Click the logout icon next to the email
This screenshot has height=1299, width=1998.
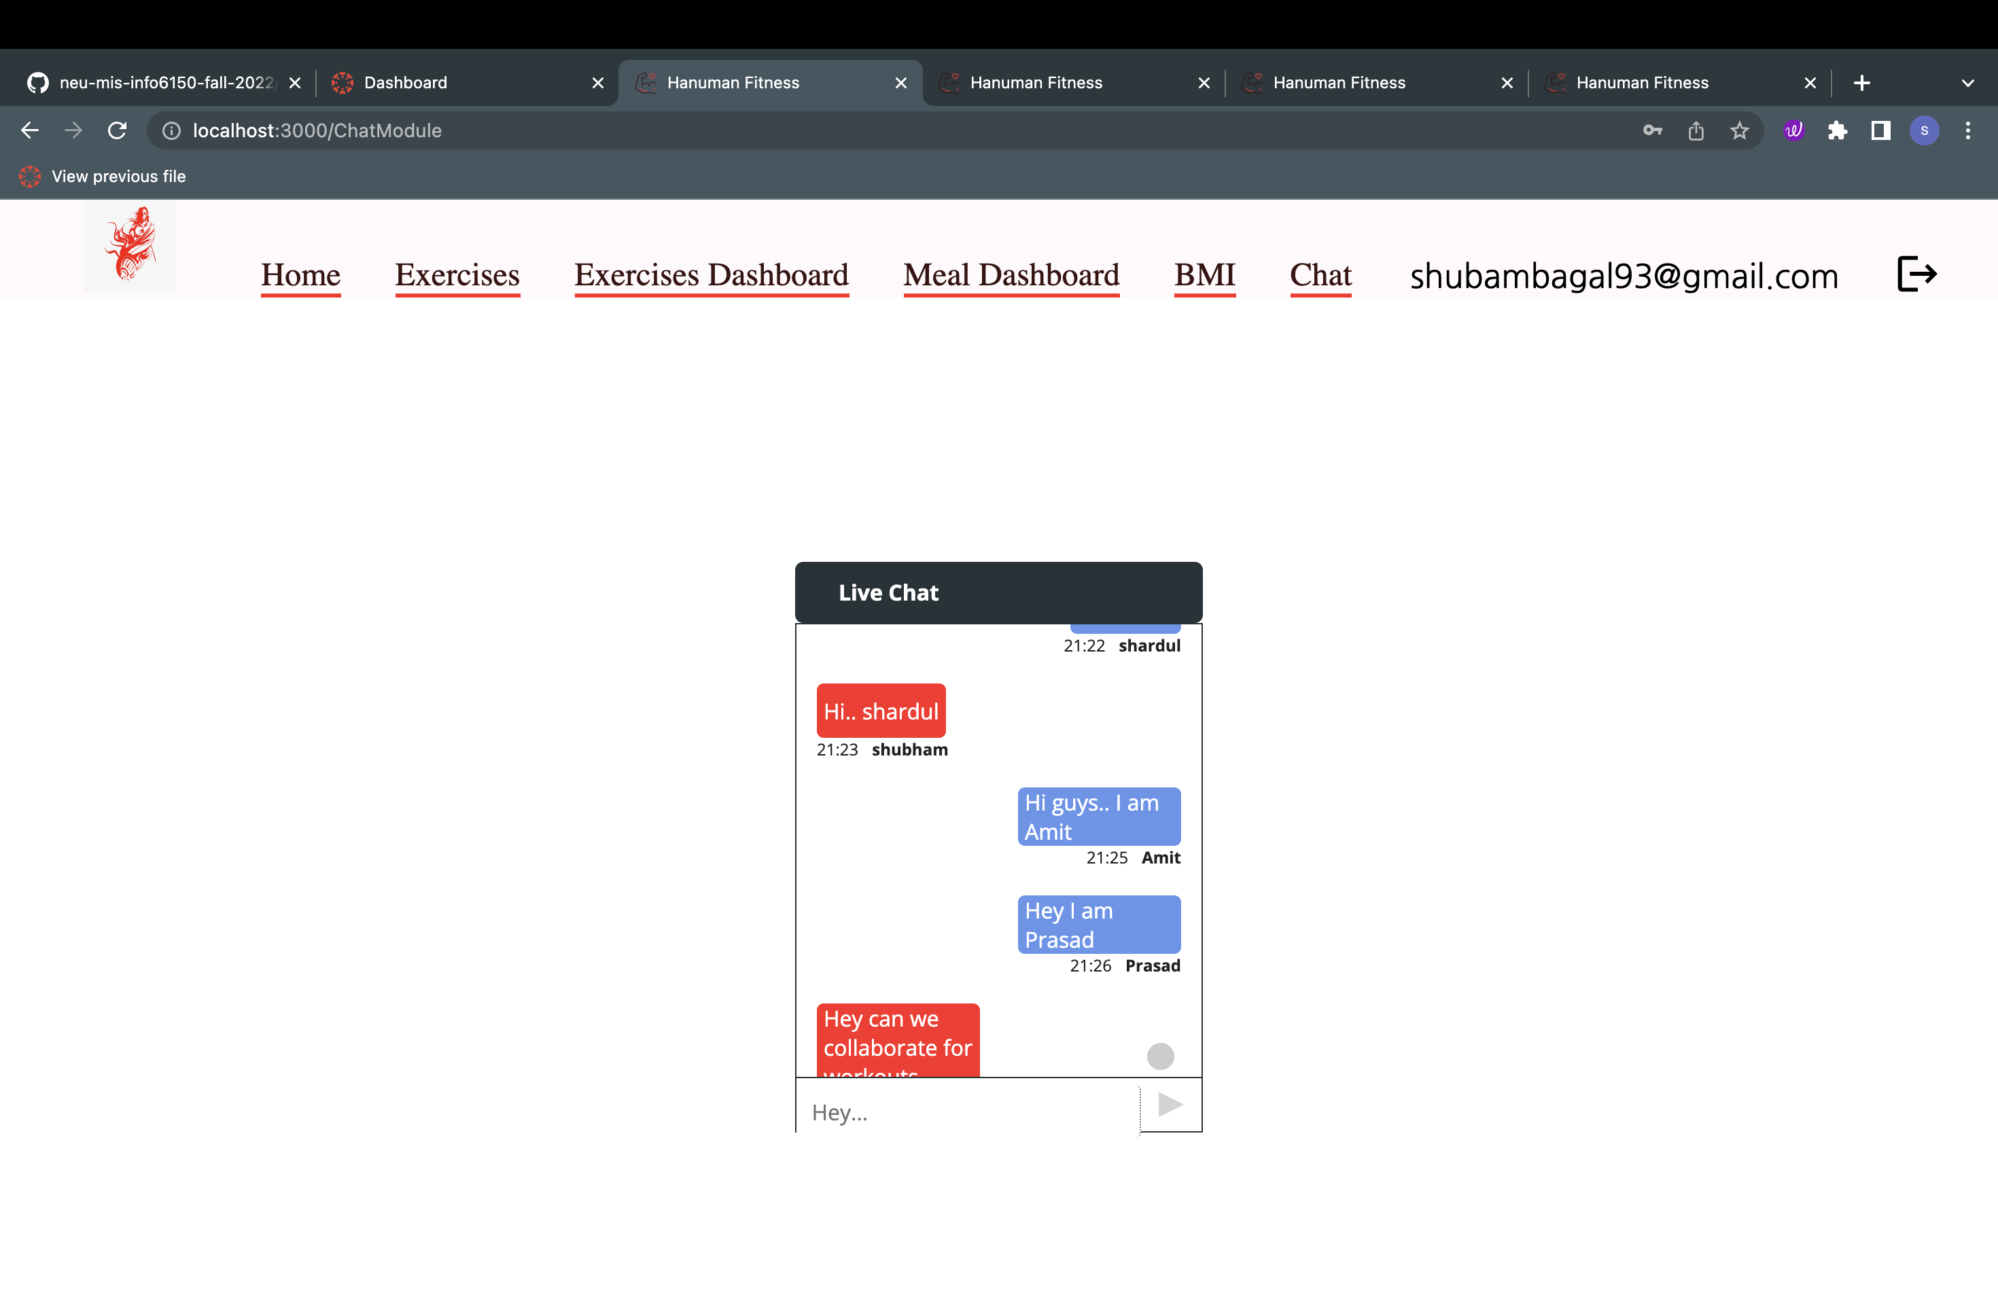click(1916, 274)
